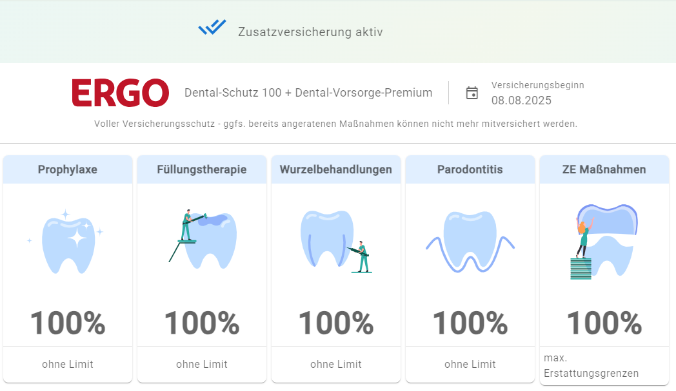676x391 pixels.
Task: Click the 100% value on the Parodontitis card
Action: coord(470,324)
